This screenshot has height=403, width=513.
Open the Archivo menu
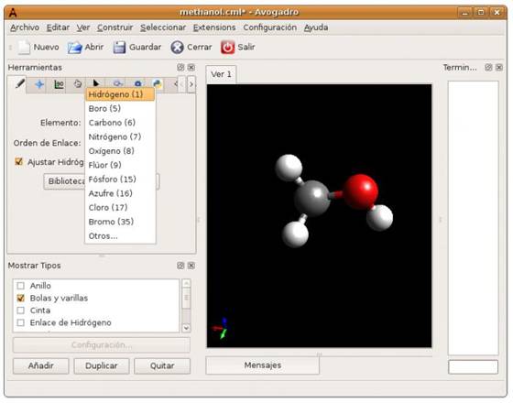pyautogui.click(x=25, y=27)
